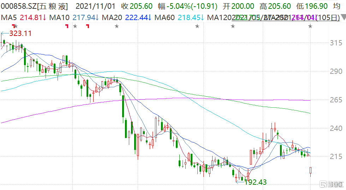Click the 323.11 period high price label
Screen dimensions: 346x190
20,33
